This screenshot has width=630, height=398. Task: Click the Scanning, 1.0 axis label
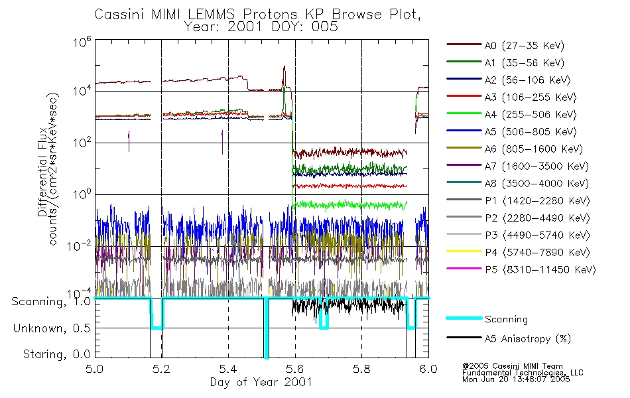(x=52, y=302)
